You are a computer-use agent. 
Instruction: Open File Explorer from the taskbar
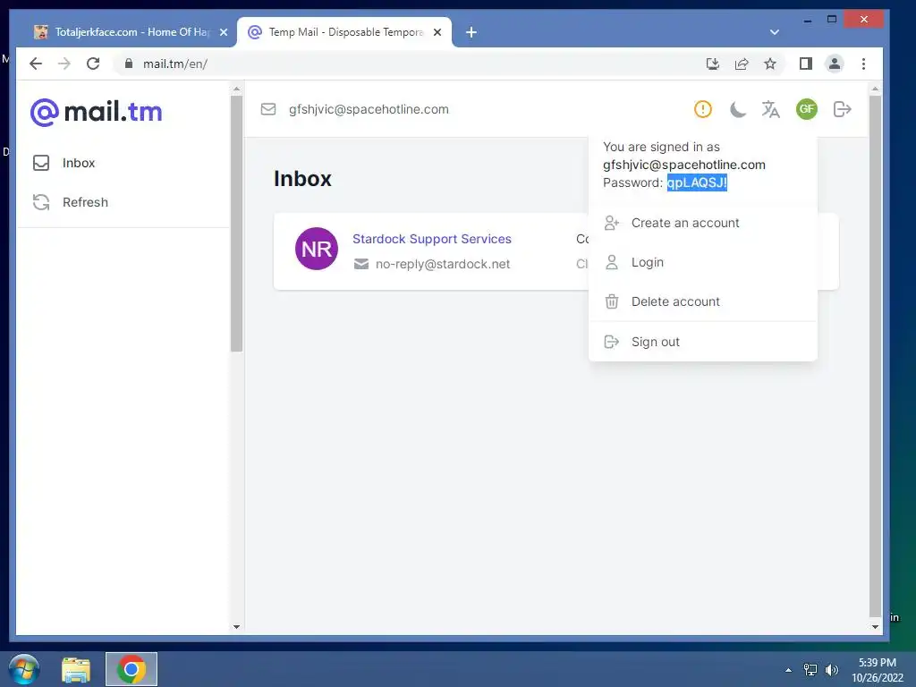click(x=76, y=670)
